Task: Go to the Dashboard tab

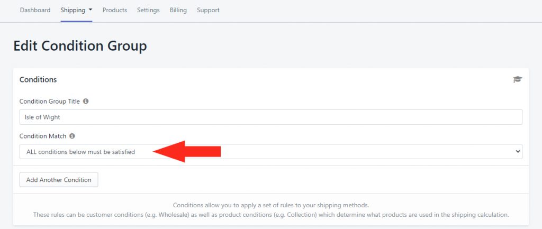Action: [x=35, y=10]
